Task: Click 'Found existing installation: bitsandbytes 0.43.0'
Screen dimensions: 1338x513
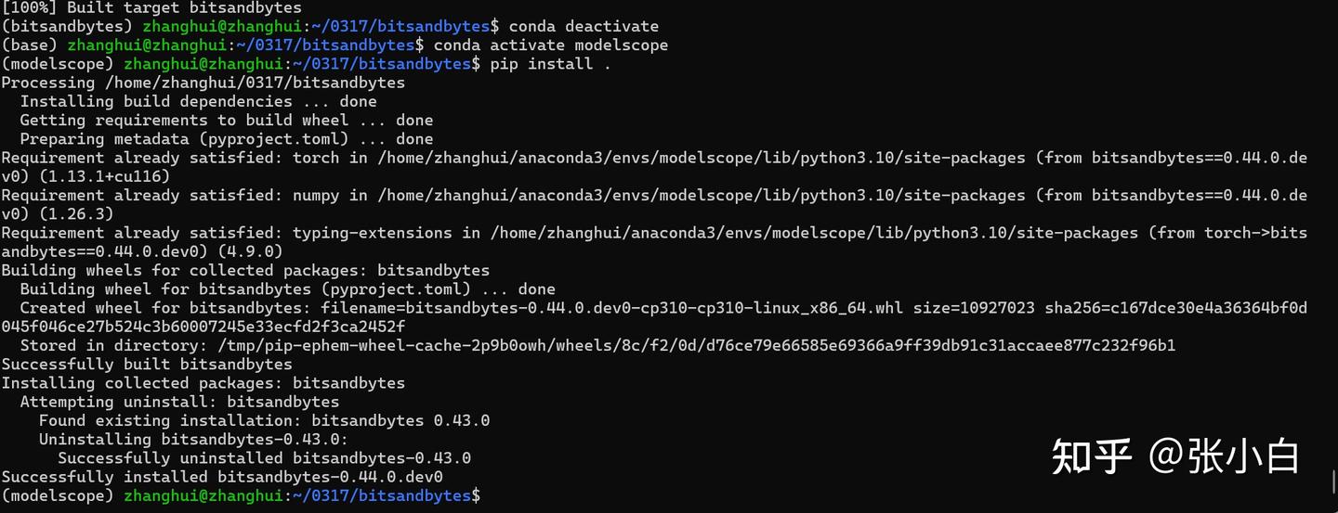Action: [x=264, y=420]
